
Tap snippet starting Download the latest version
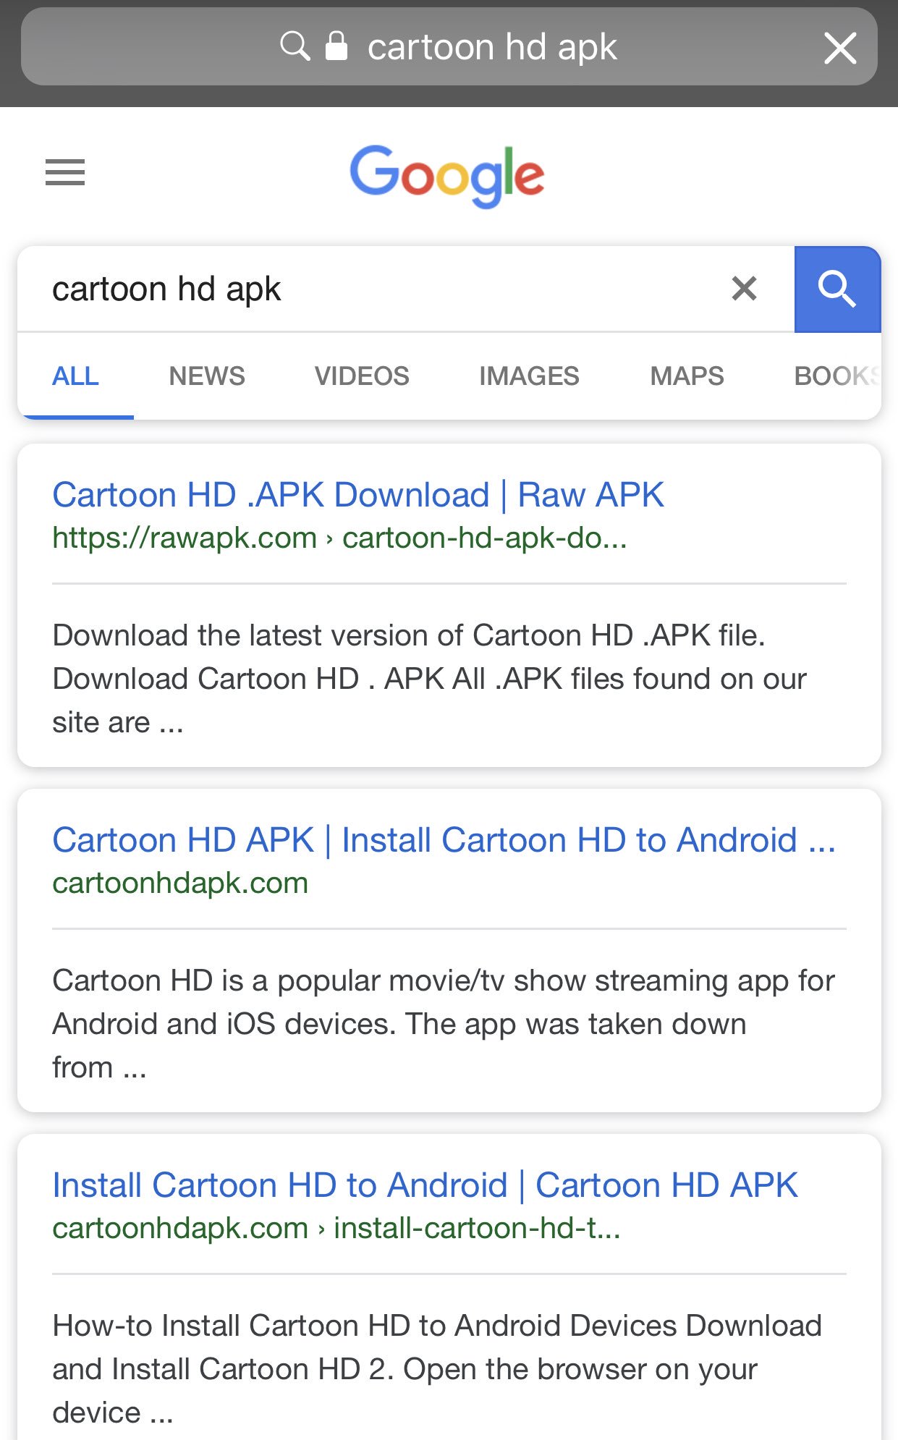(429, 679)
